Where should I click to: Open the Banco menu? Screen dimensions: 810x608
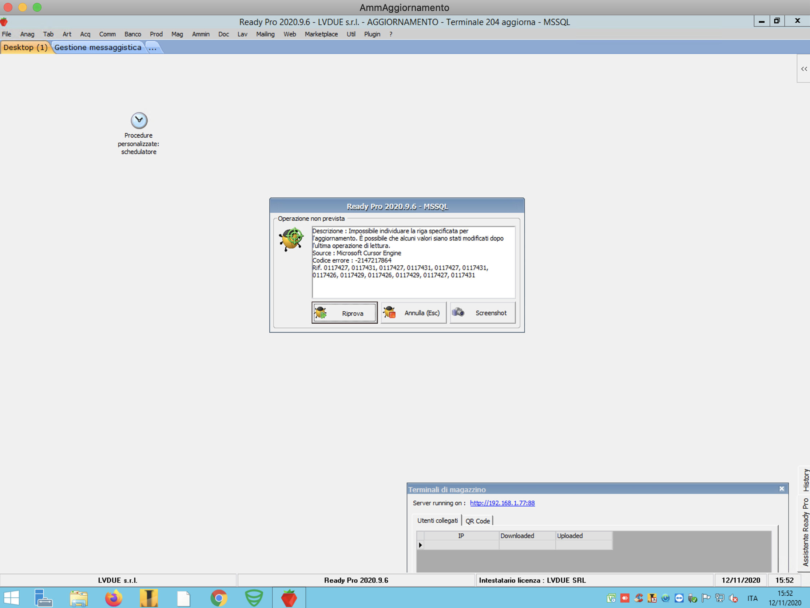[x=132, y=34]
